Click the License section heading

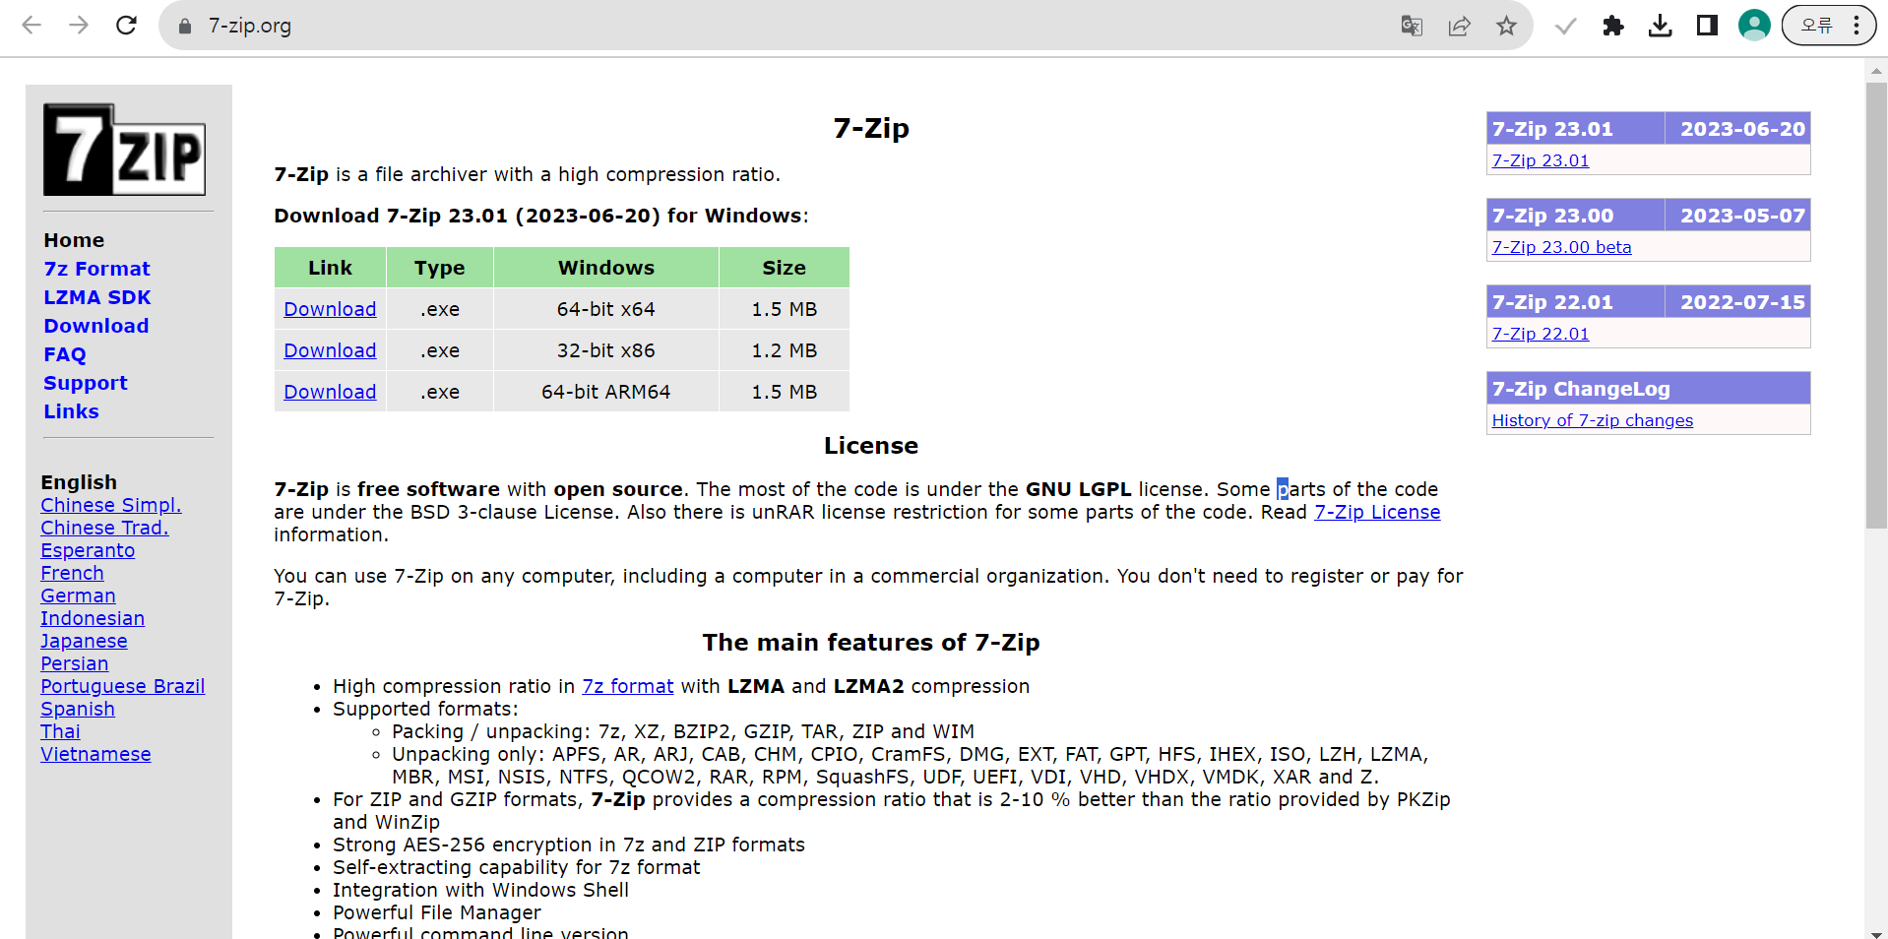871,446
